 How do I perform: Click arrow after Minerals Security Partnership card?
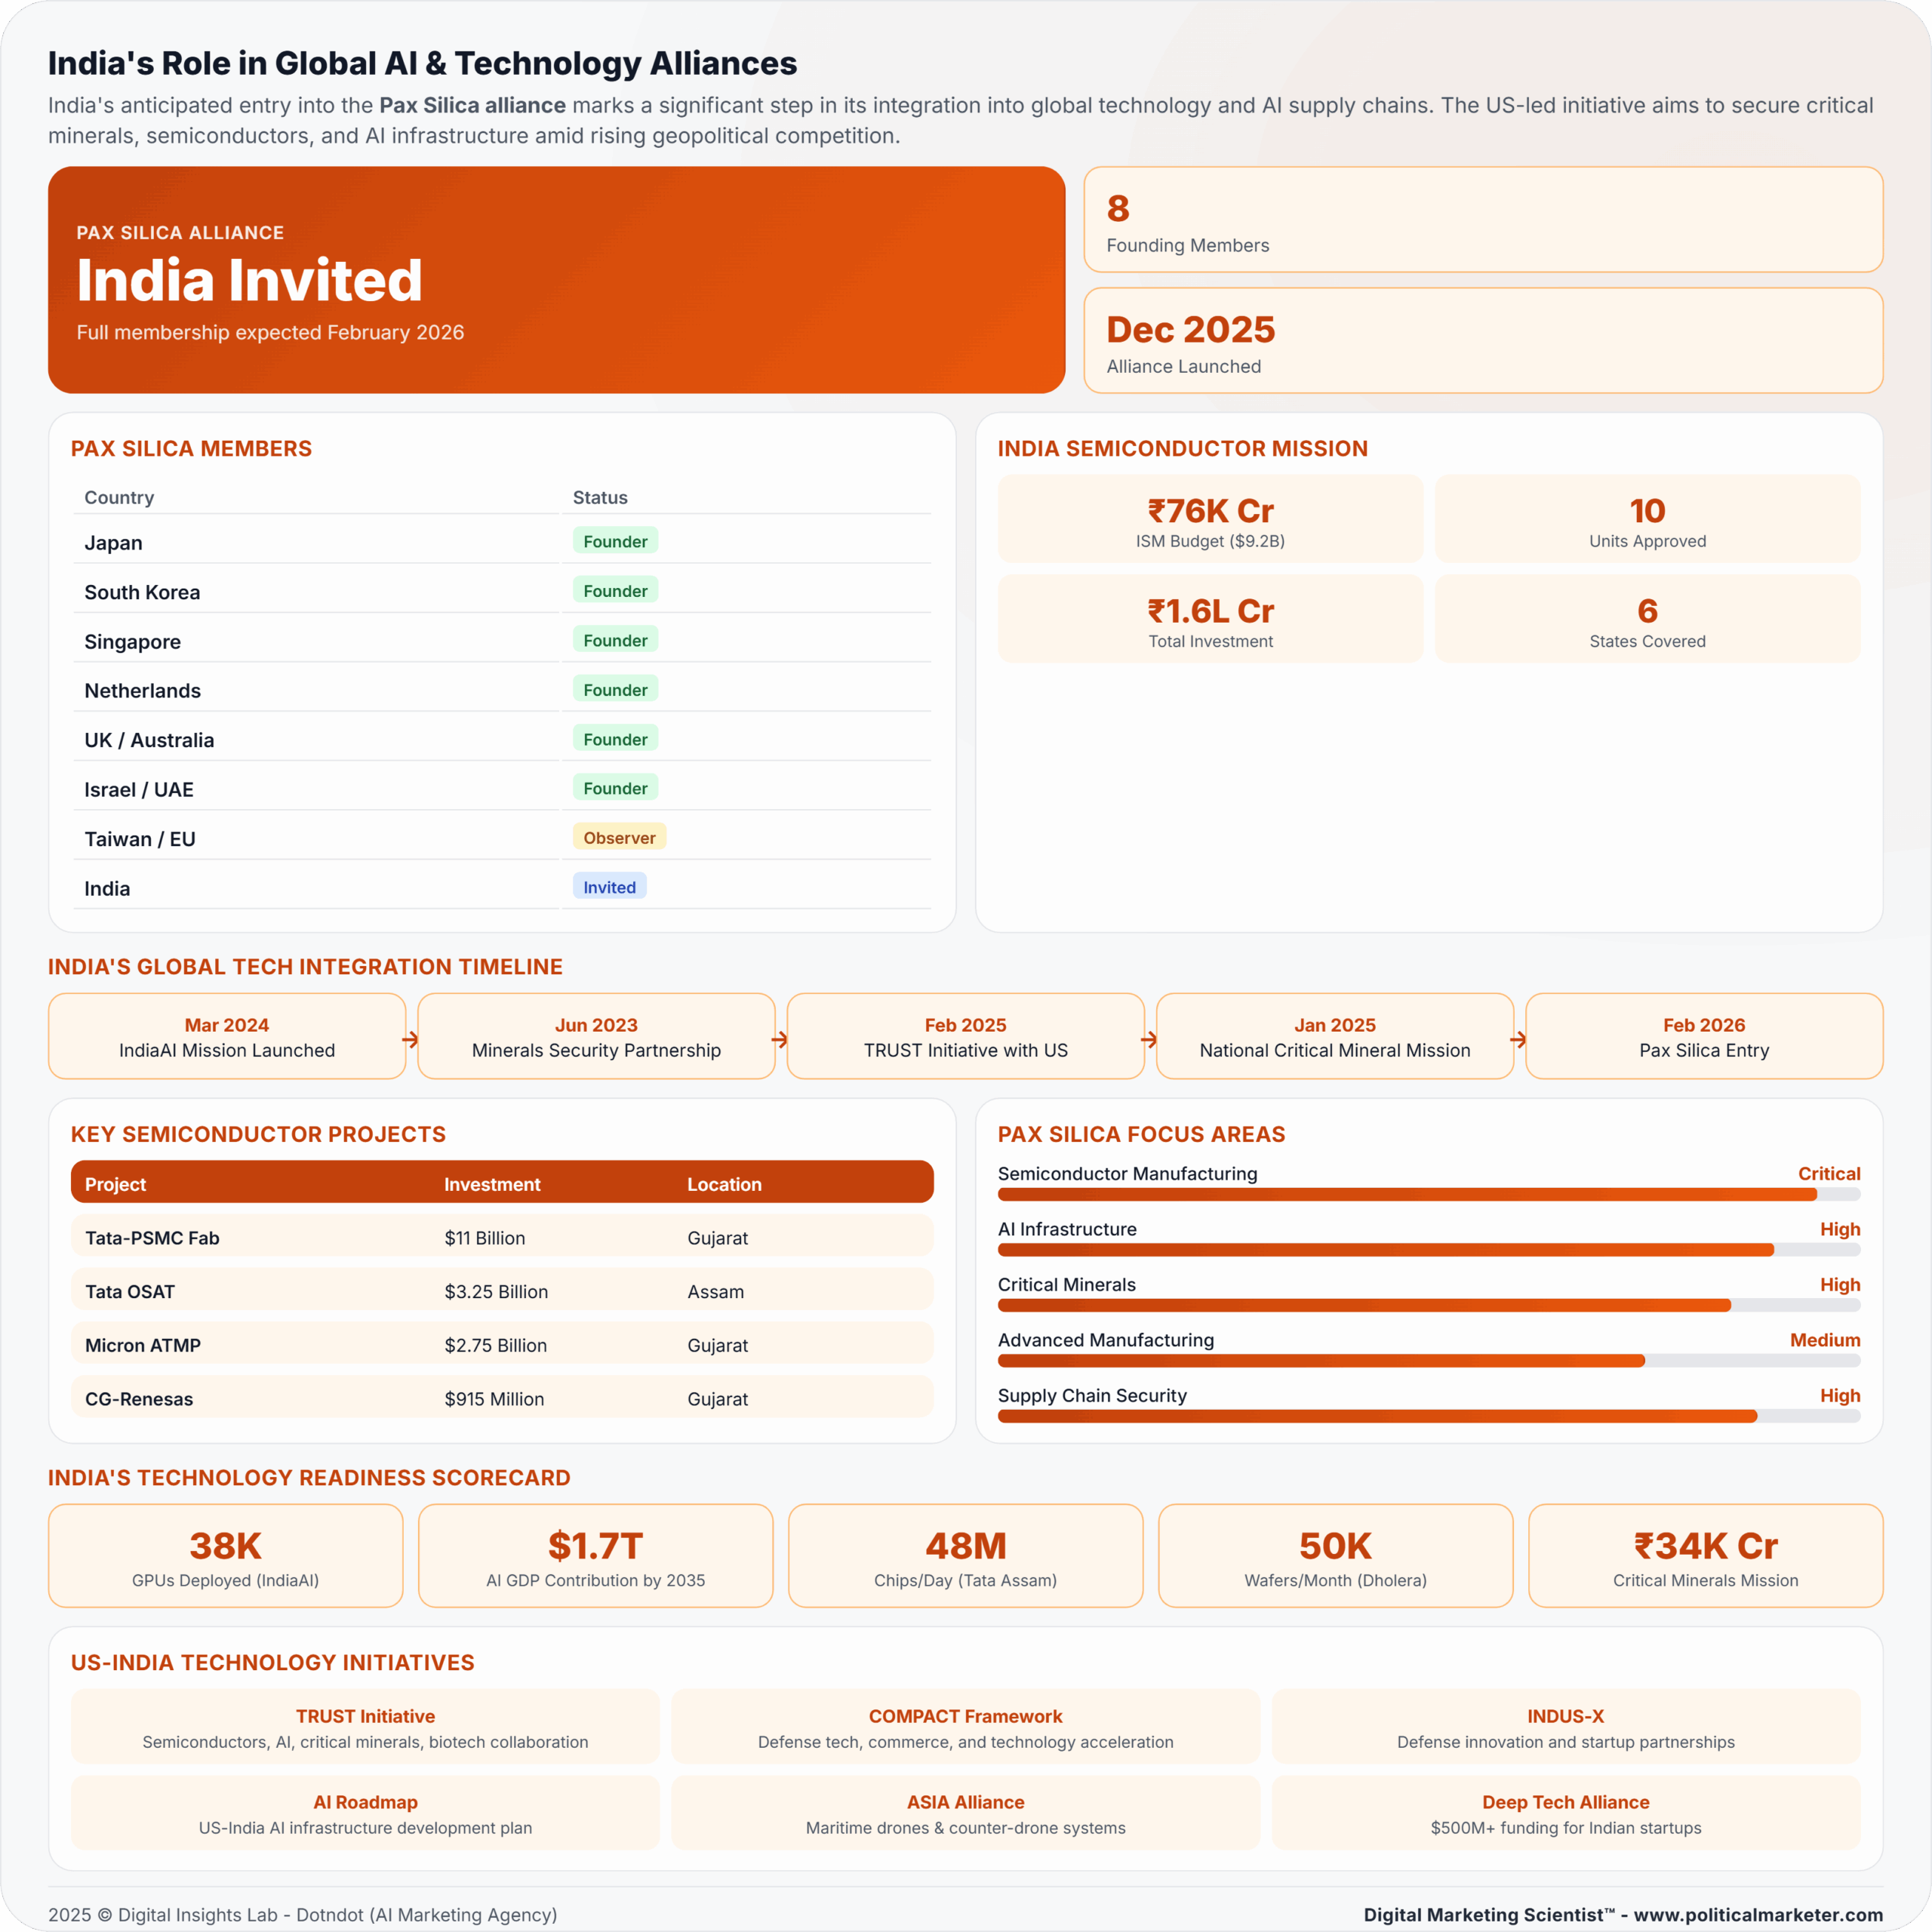click(x=779, y=1040)
